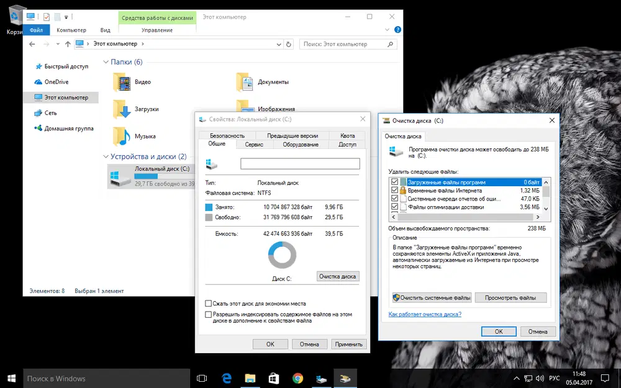Open the Музыка folder icon
Screen dimensions: 621x388
(122, 136)
